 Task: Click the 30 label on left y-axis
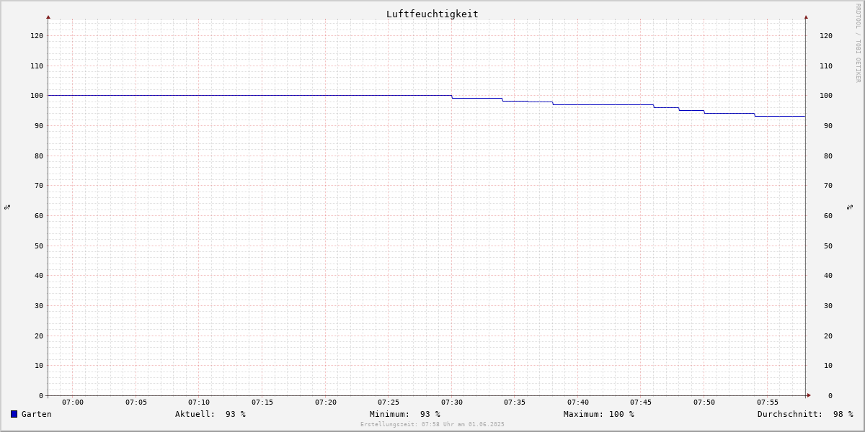click(x=39, y=305)
